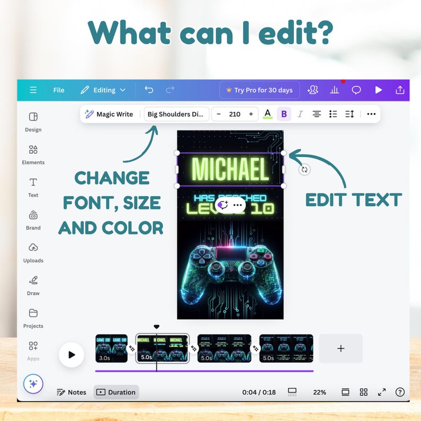Undo the last action
The width and height of the screenshot is (421, 421).
(149, 90)
